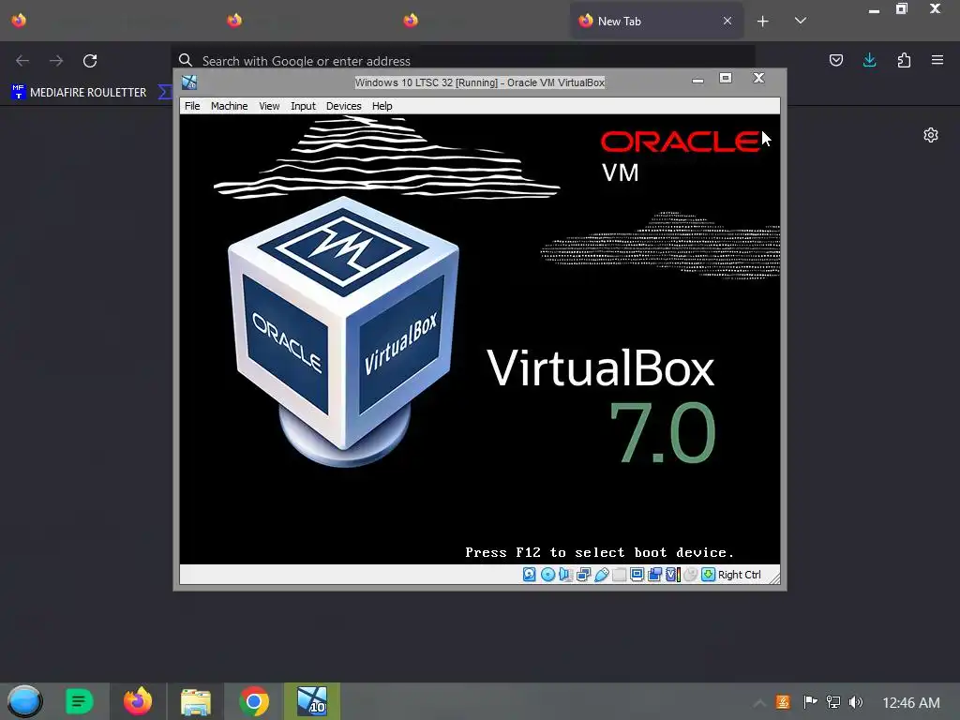The height and width of the screenshot is (720, 960).
Task: Click the VirtualBox window title bar icon
Action: point(189,82)
